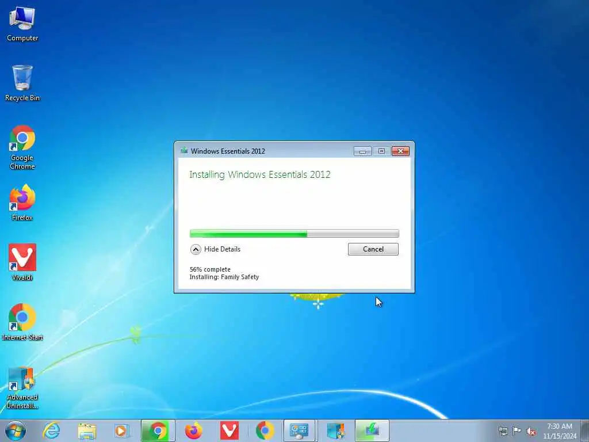Viewport: 589px width, 442px height.
Task: Open the Advanced Uninstaller taskbar icon
Action: [336, 430]
